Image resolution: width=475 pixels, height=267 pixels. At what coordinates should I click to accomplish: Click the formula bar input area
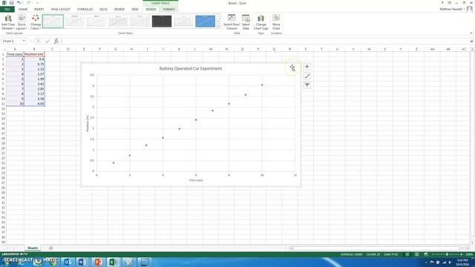(265, 42)
